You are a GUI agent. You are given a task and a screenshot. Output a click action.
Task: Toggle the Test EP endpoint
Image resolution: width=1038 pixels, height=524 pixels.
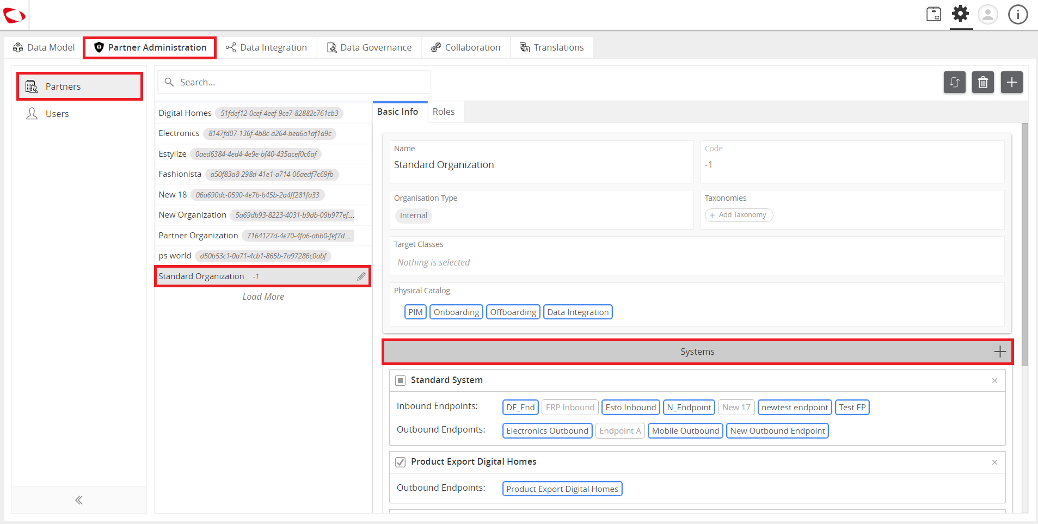tap(852, 407)
